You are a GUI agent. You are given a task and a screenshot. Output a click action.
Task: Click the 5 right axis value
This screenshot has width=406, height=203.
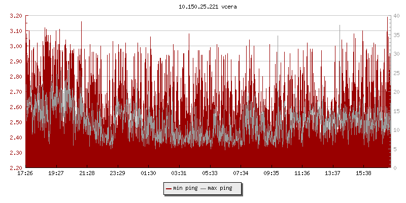(396, 149)
